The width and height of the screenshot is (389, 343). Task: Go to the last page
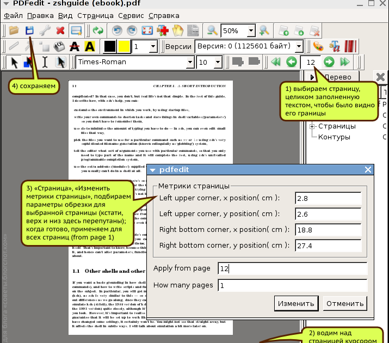345,62
